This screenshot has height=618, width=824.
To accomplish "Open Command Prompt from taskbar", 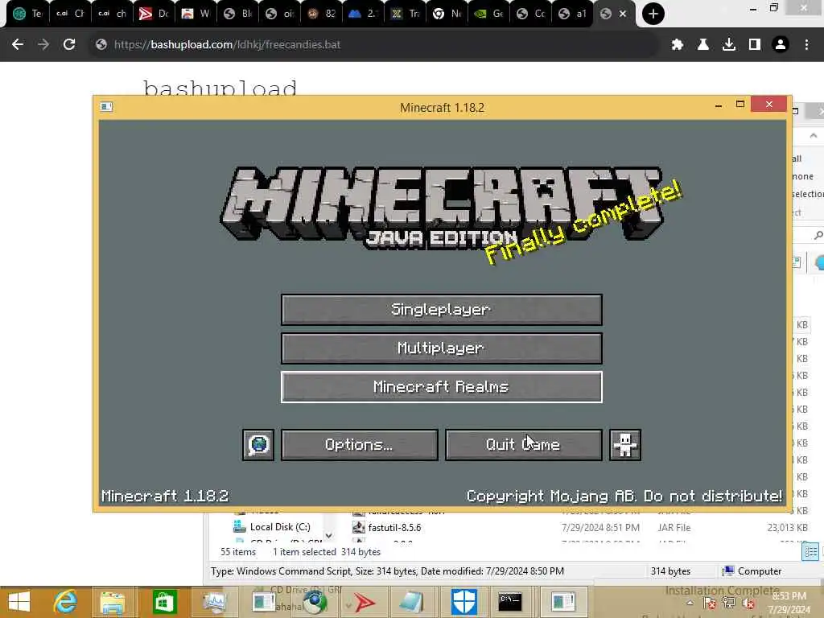I will tap(509, 602).
